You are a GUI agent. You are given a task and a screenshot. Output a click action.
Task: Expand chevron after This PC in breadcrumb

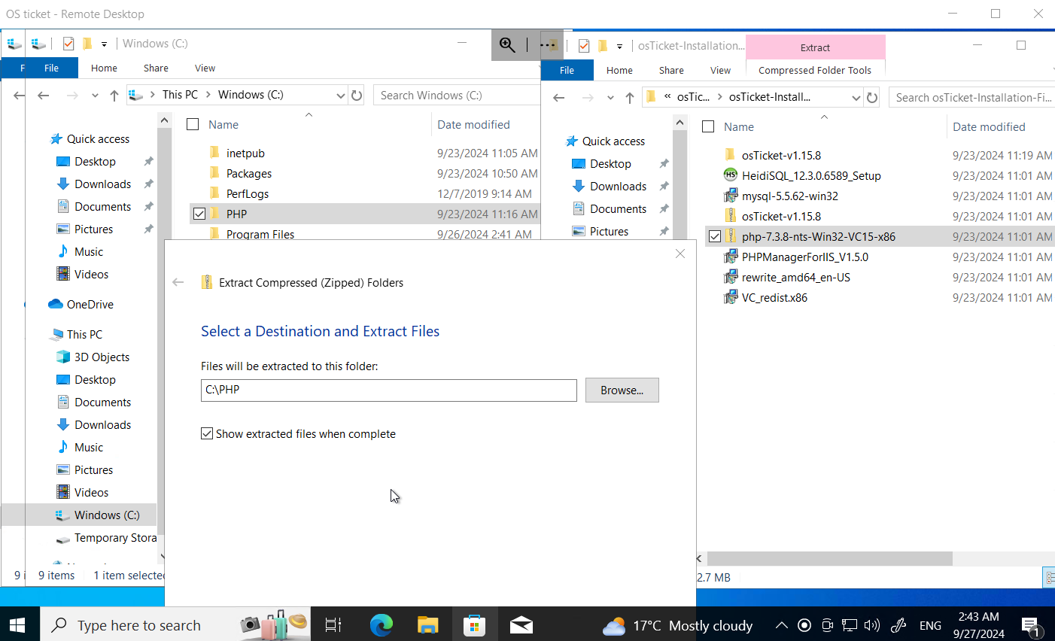point(208,95)
